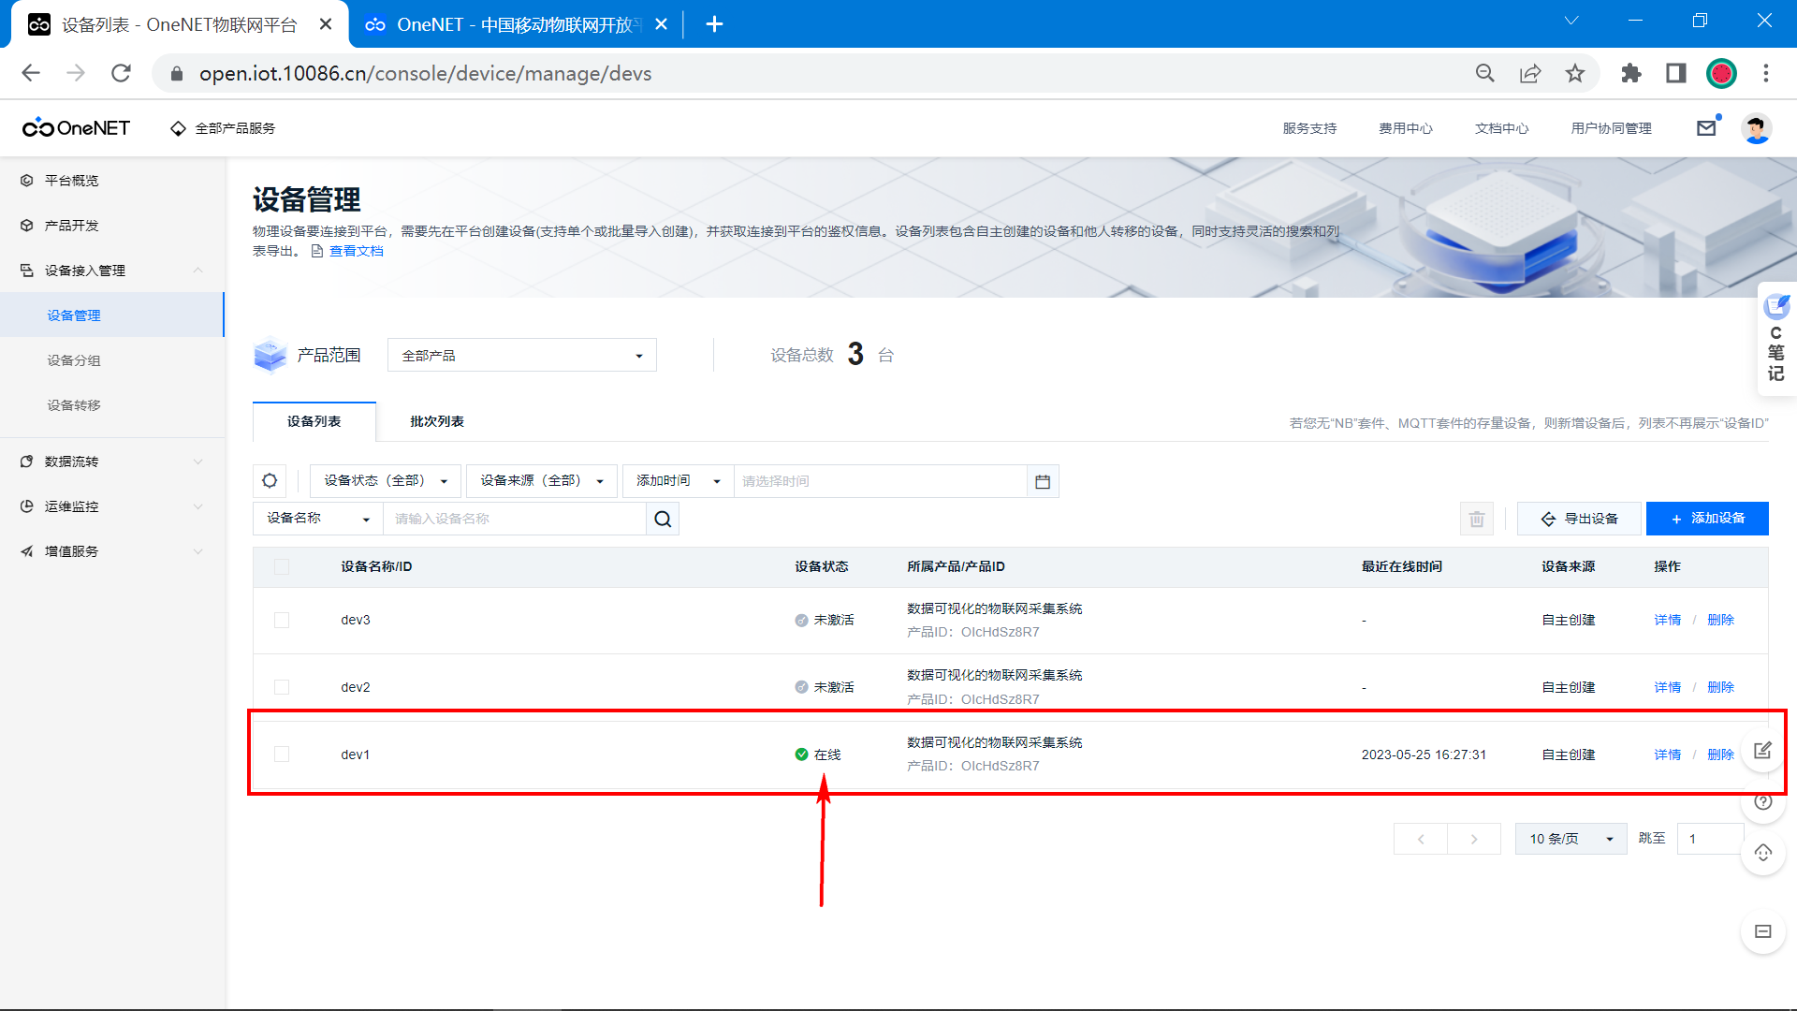This screenshot has height=1011, width=1797.
Task: Open the floating note panel
Action: [1775, 340]
